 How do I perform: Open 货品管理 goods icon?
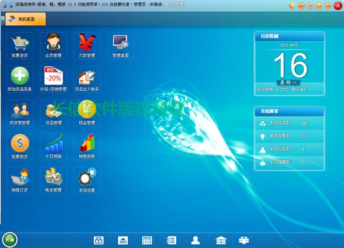point(53,113)
